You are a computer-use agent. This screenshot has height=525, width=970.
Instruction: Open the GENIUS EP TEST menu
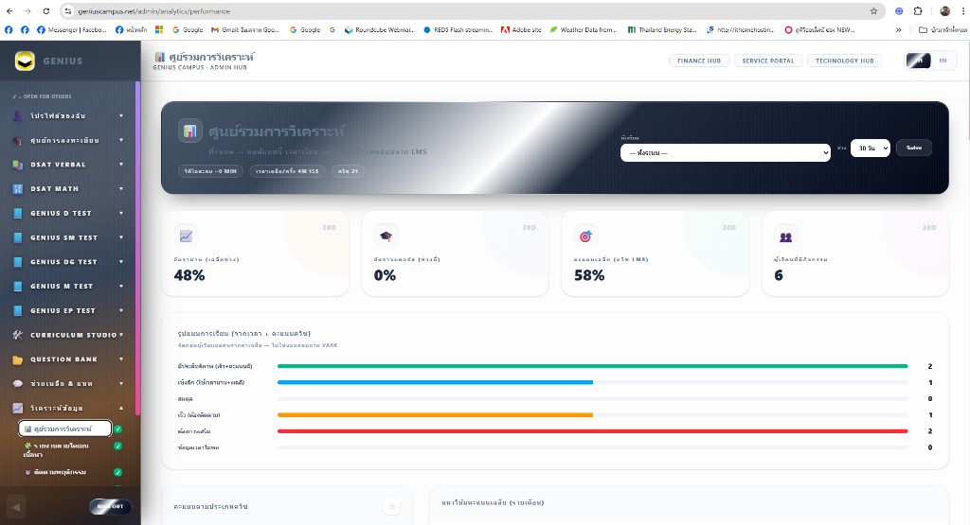(x=68, y=310)
